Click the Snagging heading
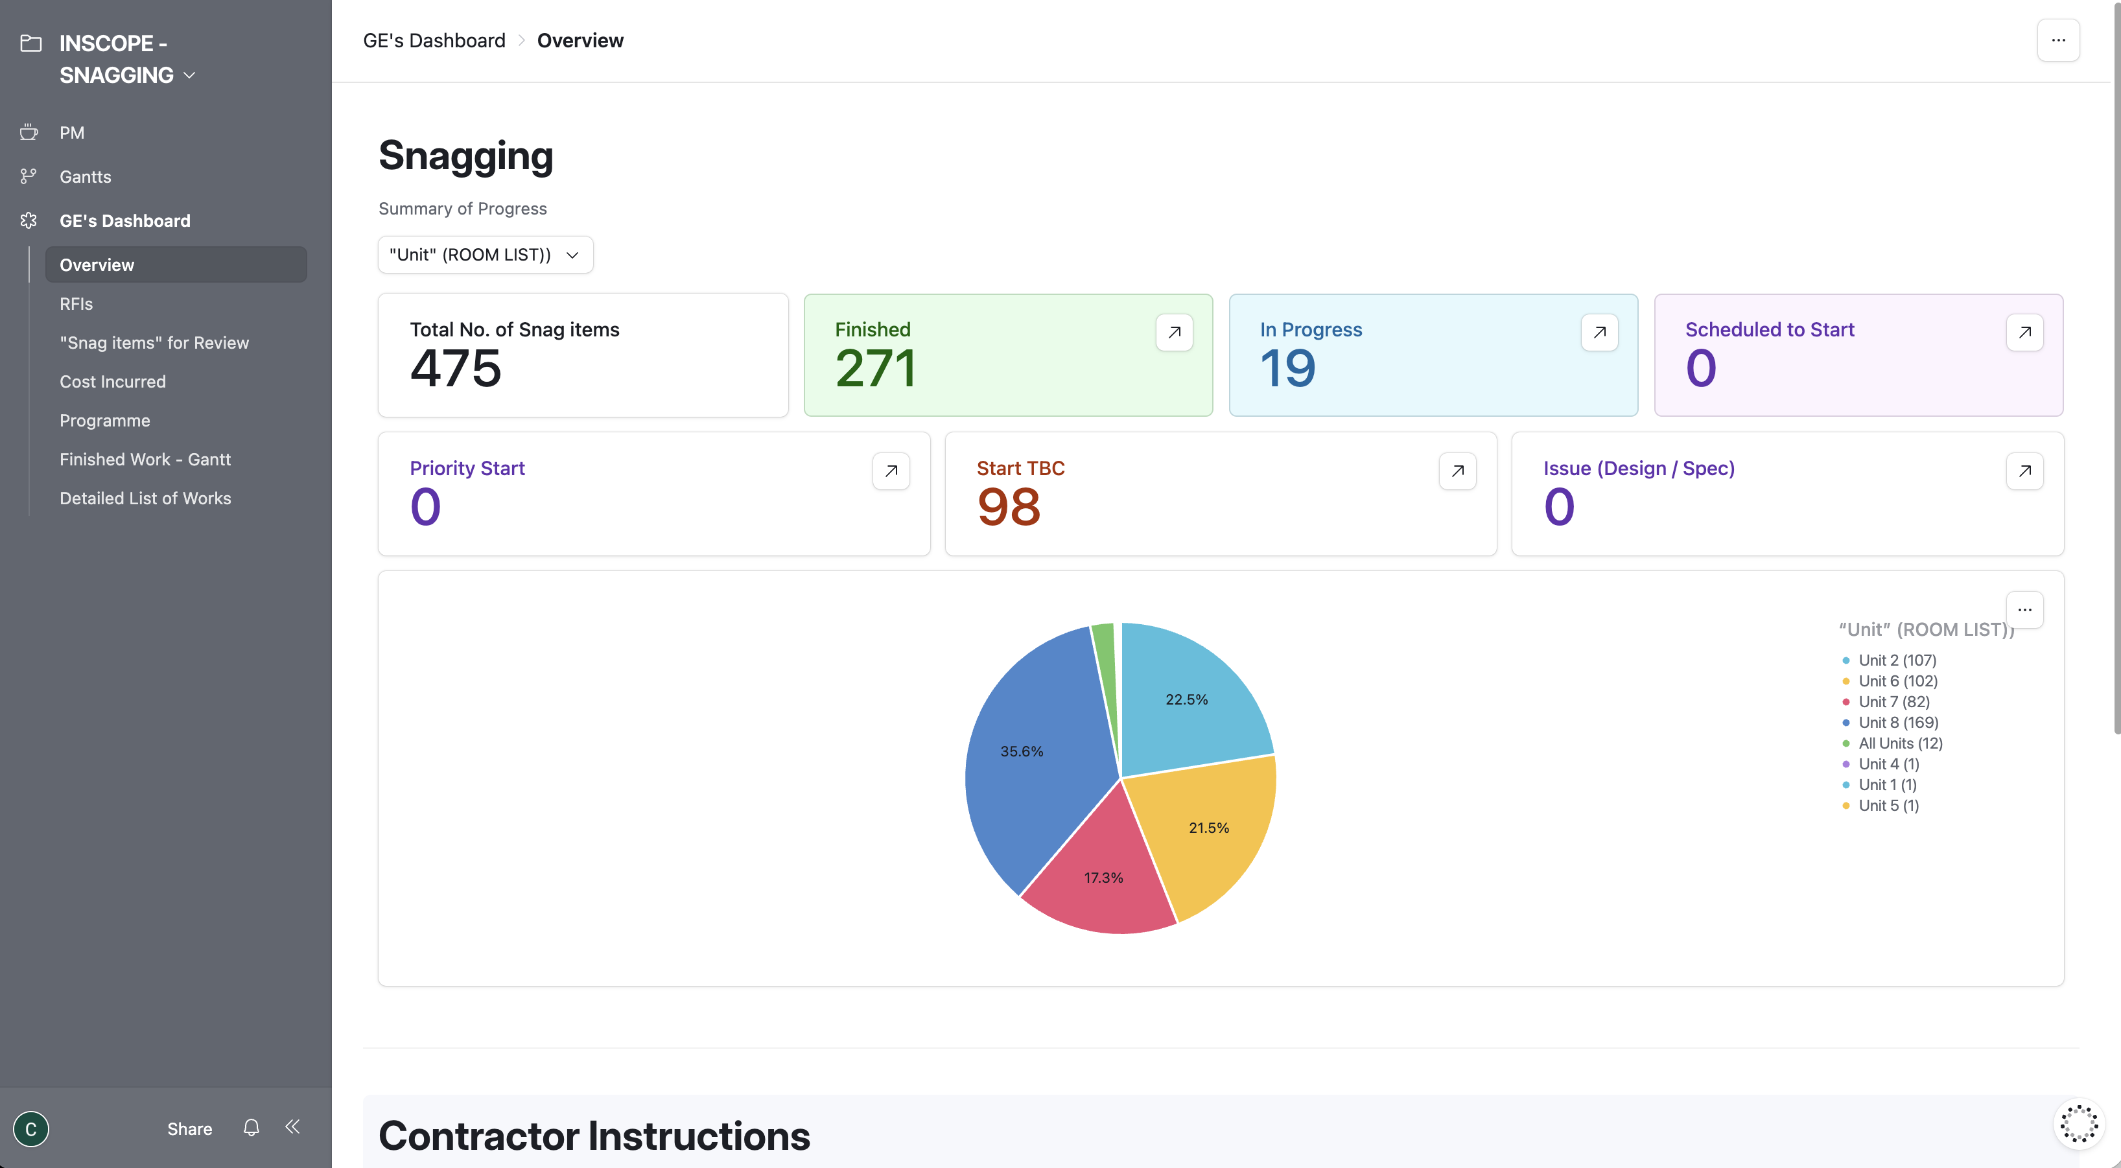Image resolution: width=2121 pixels, height=1168 pixels. tap(465, 156)
